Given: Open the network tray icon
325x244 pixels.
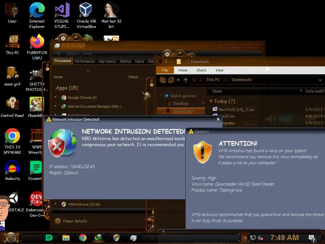Looking at the screenshot, I should click(x=253, y=238).
